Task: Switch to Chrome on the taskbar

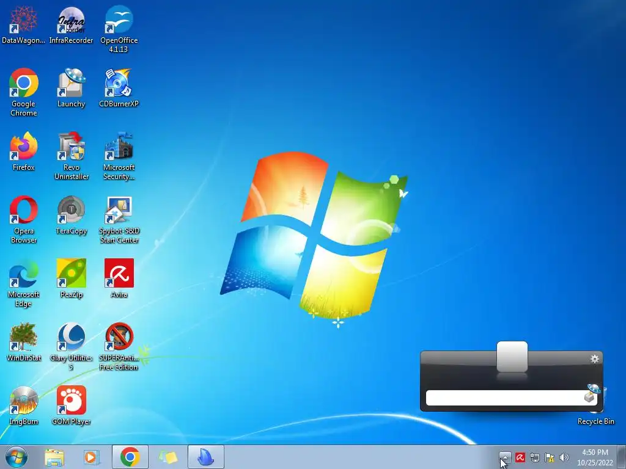Action: click(130, 457)
